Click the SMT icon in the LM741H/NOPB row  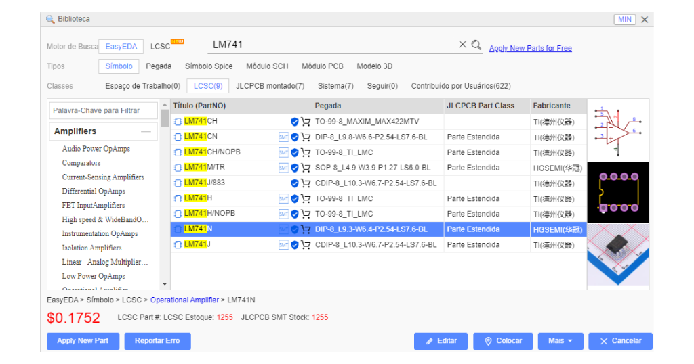[284, 214]
